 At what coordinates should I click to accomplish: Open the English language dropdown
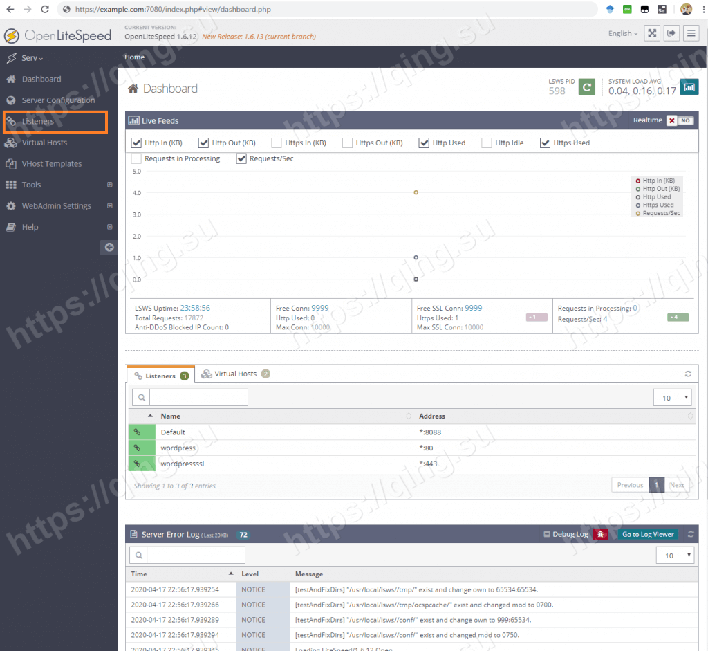click(623, 33)
